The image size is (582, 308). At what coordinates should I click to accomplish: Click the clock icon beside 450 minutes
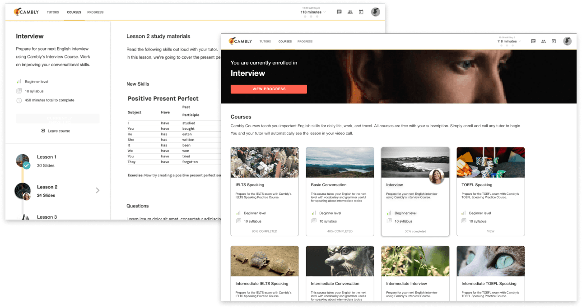[x=19, y=101]
